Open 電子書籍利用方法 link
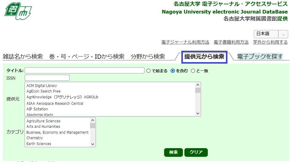The height and width of the screenshot is (162, 292). [x=231, y=42]
